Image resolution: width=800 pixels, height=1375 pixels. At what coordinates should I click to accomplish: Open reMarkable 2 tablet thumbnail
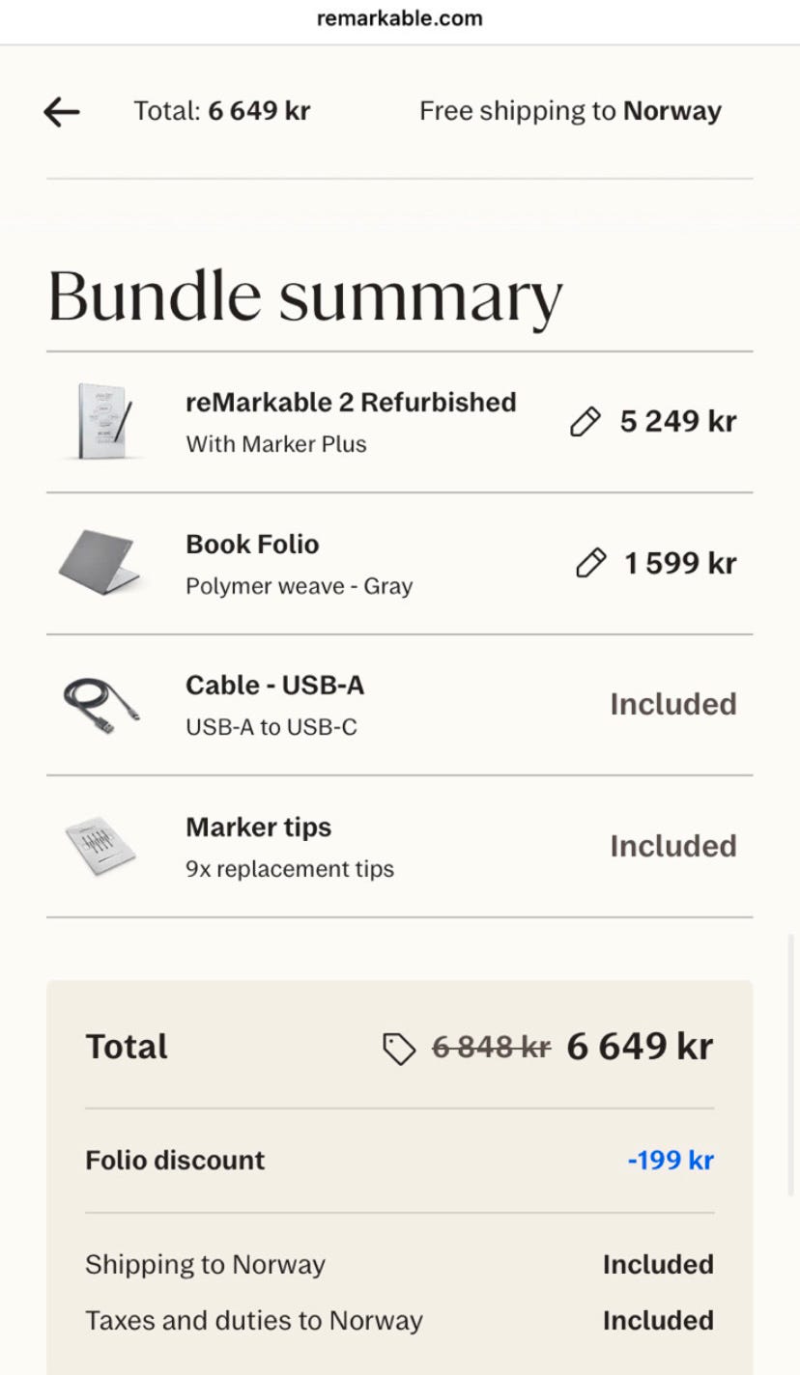point(102,421)
